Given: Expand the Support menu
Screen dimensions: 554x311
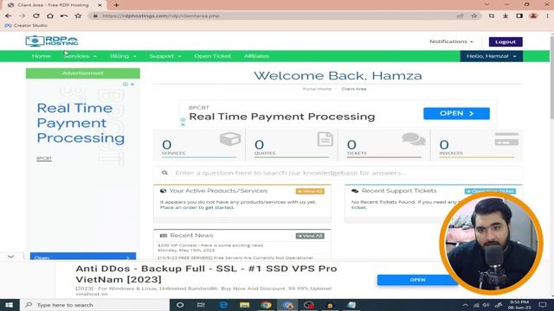Looking at the screenshot, I should [x=165, y=56].
